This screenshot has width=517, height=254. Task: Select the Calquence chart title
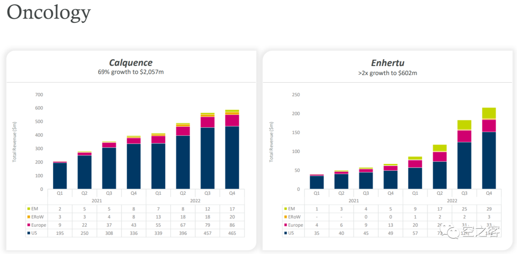tap(131, 63)
